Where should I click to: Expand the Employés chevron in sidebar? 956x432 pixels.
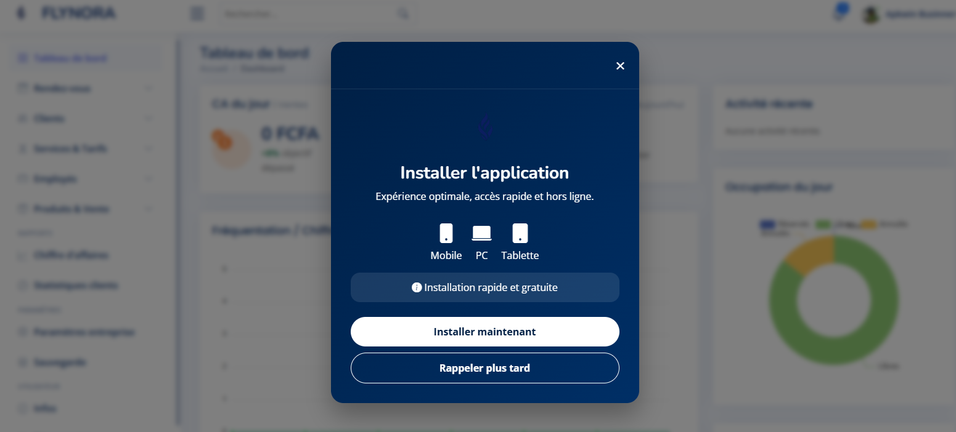[149, 179]
